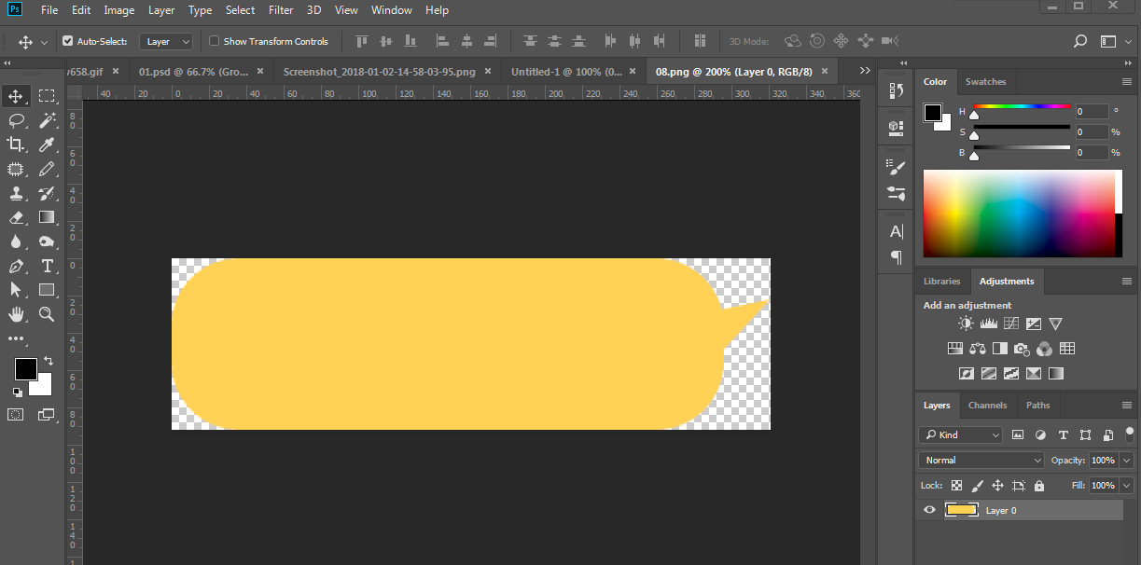Add a Photo Filter adjustment
1141x565 pixels.
click(x=1022, y=349)
